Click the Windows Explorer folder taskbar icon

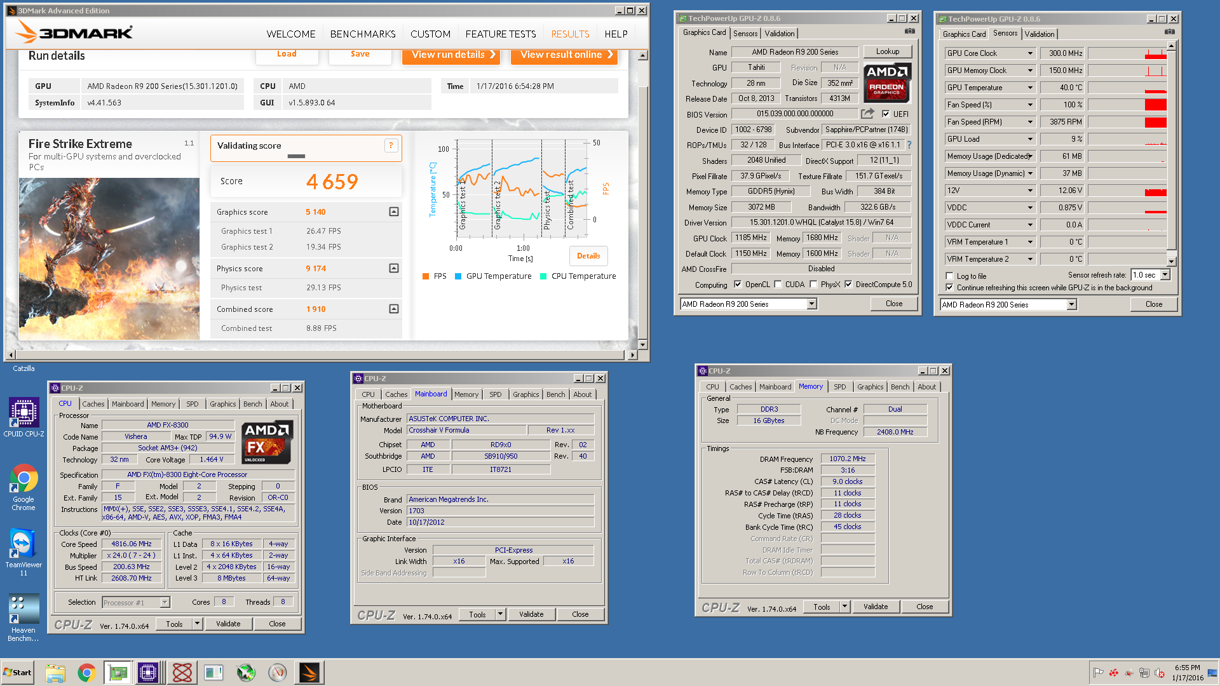point(55,673)
